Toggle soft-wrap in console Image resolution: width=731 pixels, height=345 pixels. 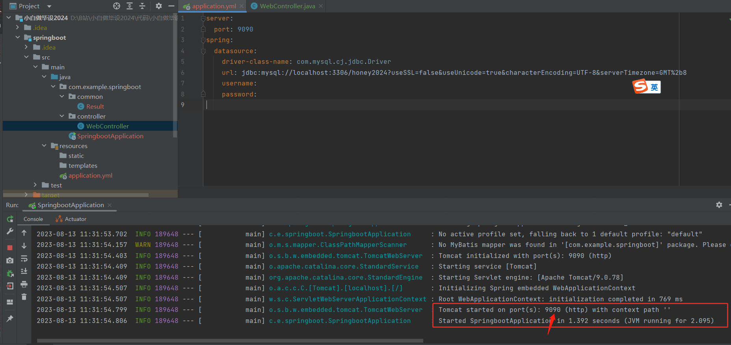coord(24,259)
